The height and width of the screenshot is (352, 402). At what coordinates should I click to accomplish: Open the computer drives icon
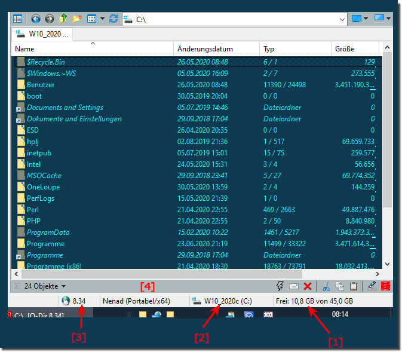379,19
